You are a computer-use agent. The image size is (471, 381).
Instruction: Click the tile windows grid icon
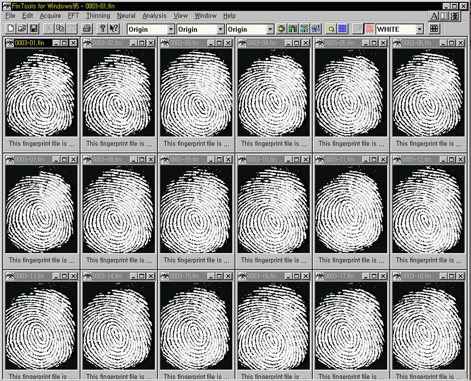[434, 29]
